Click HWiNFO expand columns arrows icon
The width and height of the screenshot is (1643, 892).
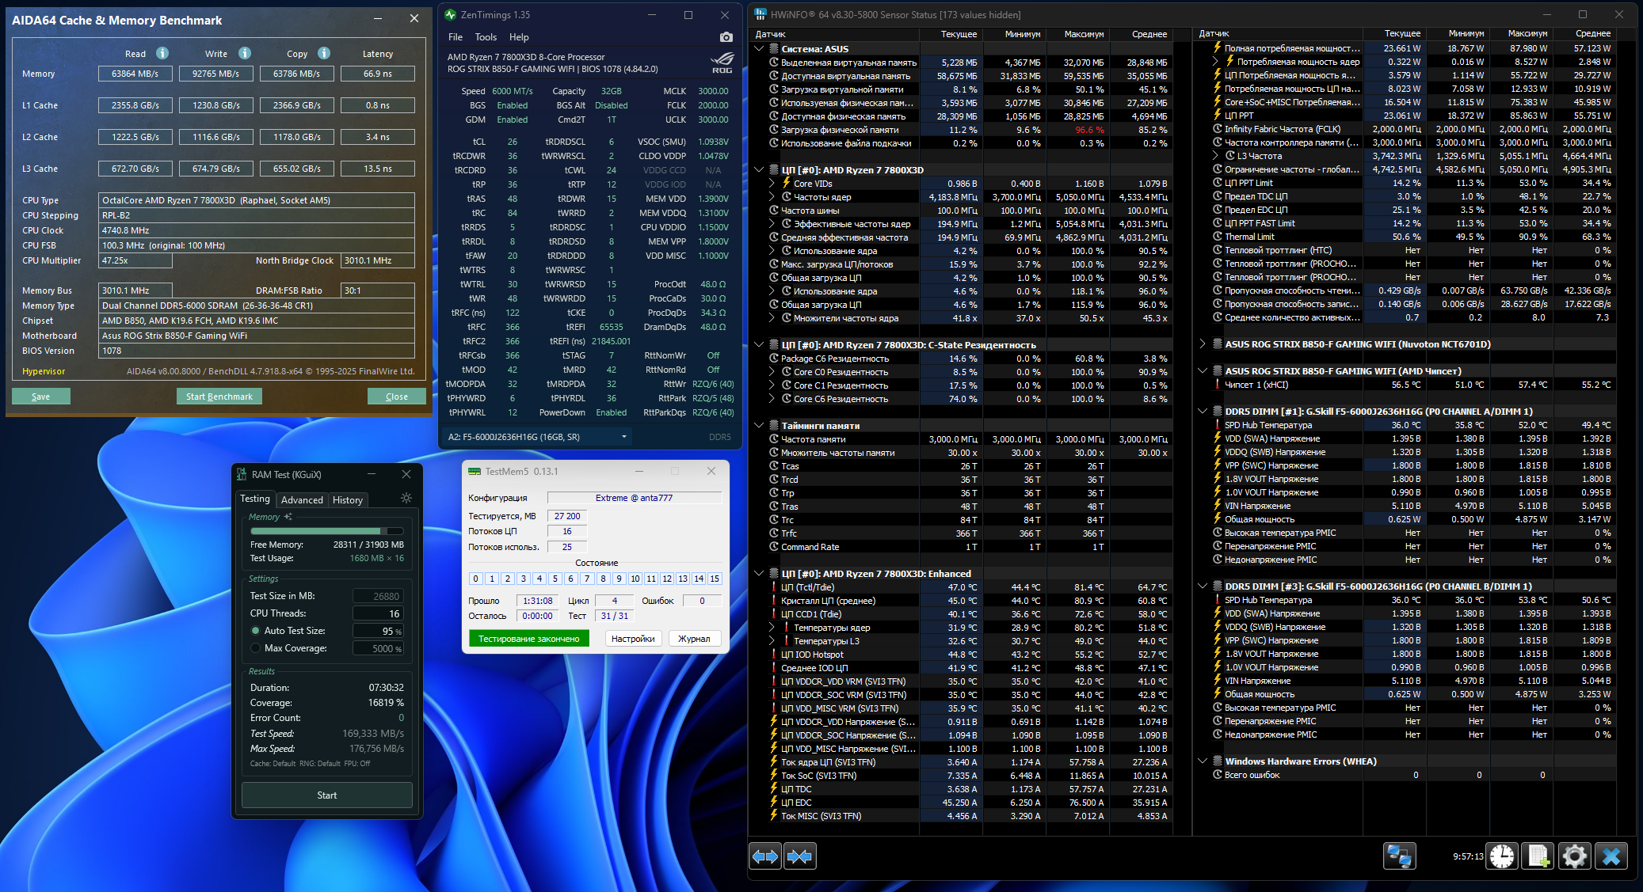765,856
